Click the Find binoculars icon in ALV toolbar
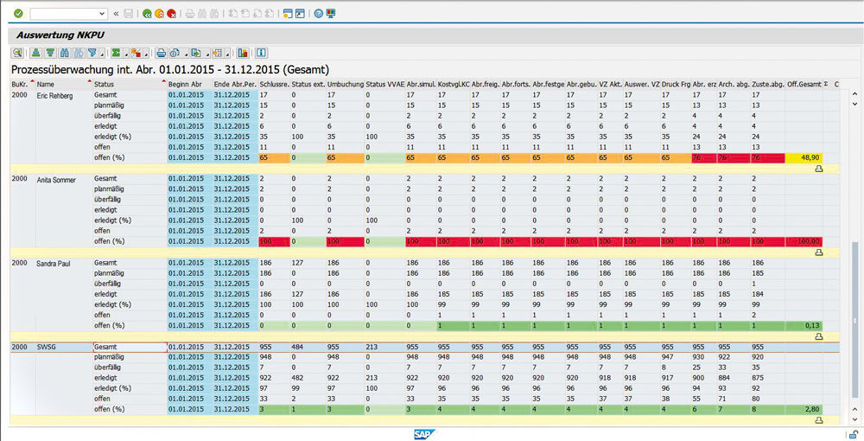Screen dimensions: 864x441 [x=64, y=53]
